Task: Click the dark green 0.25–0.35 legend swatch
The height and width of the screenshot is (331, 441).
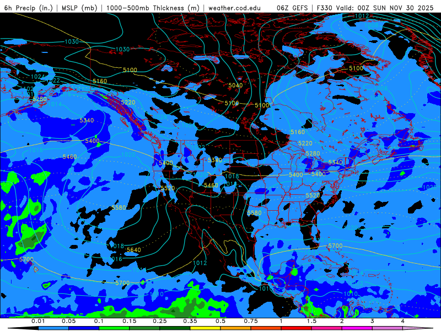Action: tap(175, 328)
